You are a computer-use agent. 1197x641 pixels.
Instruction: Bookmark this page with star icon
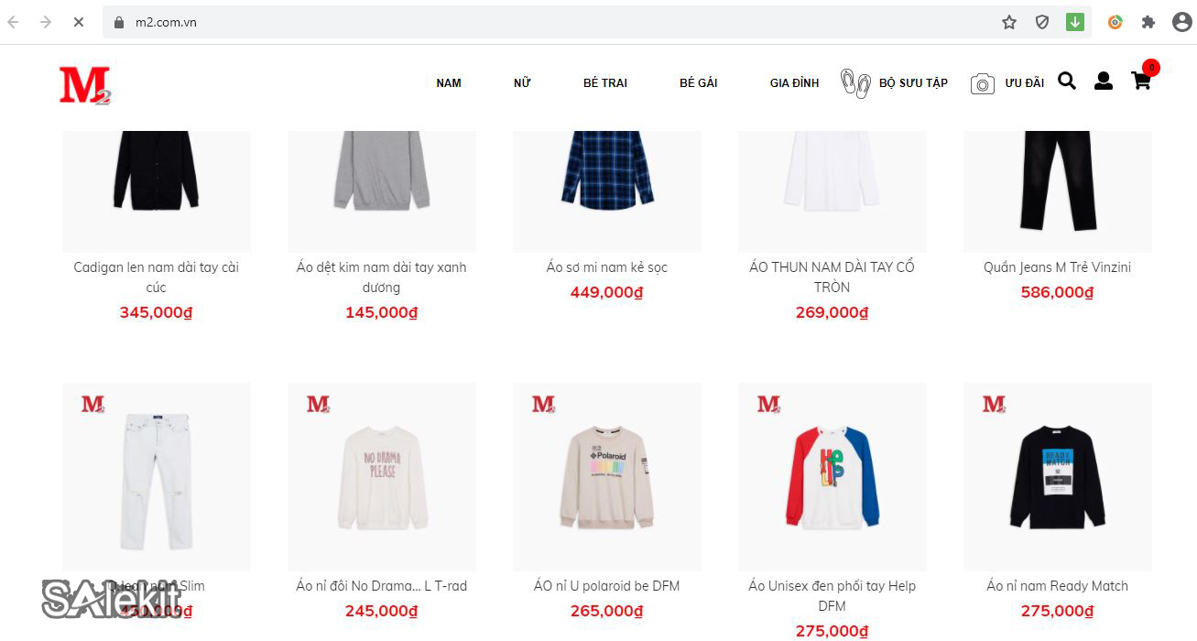[1009, 22]
